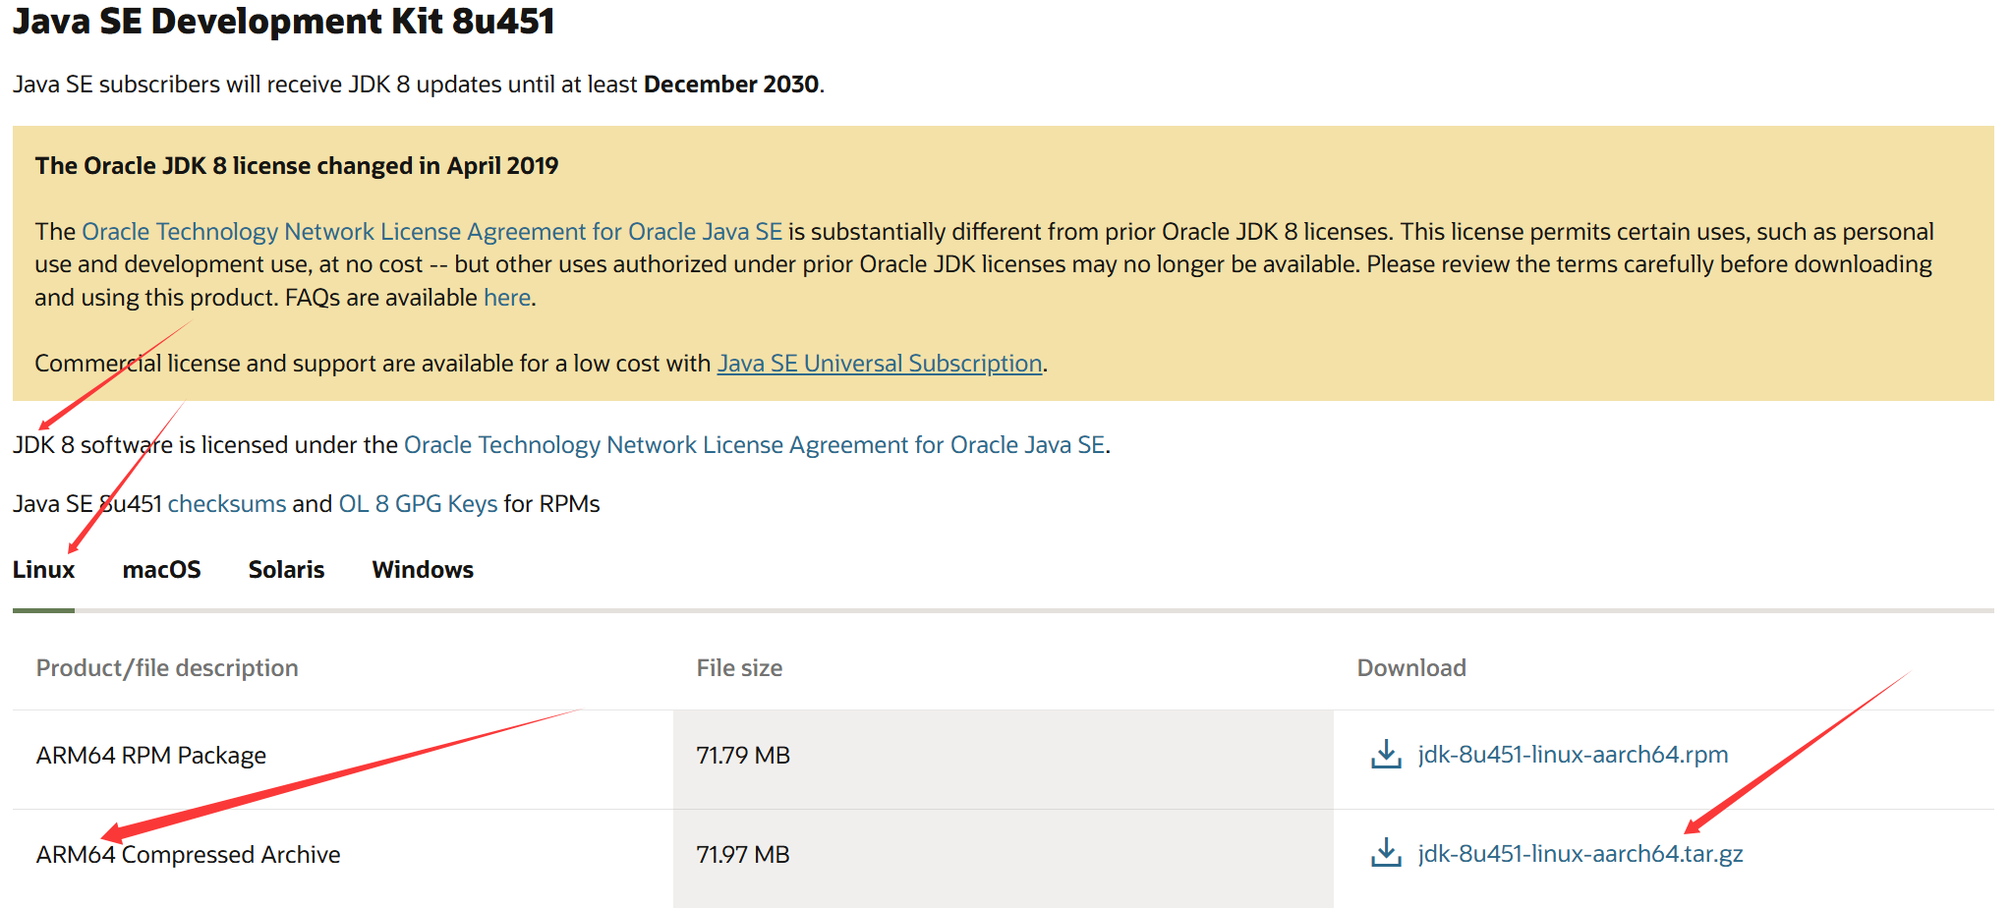Viewport: 2011px width, 908px height.
Task: Click download icon for aarch64.rpm file
Action: 1386,755
